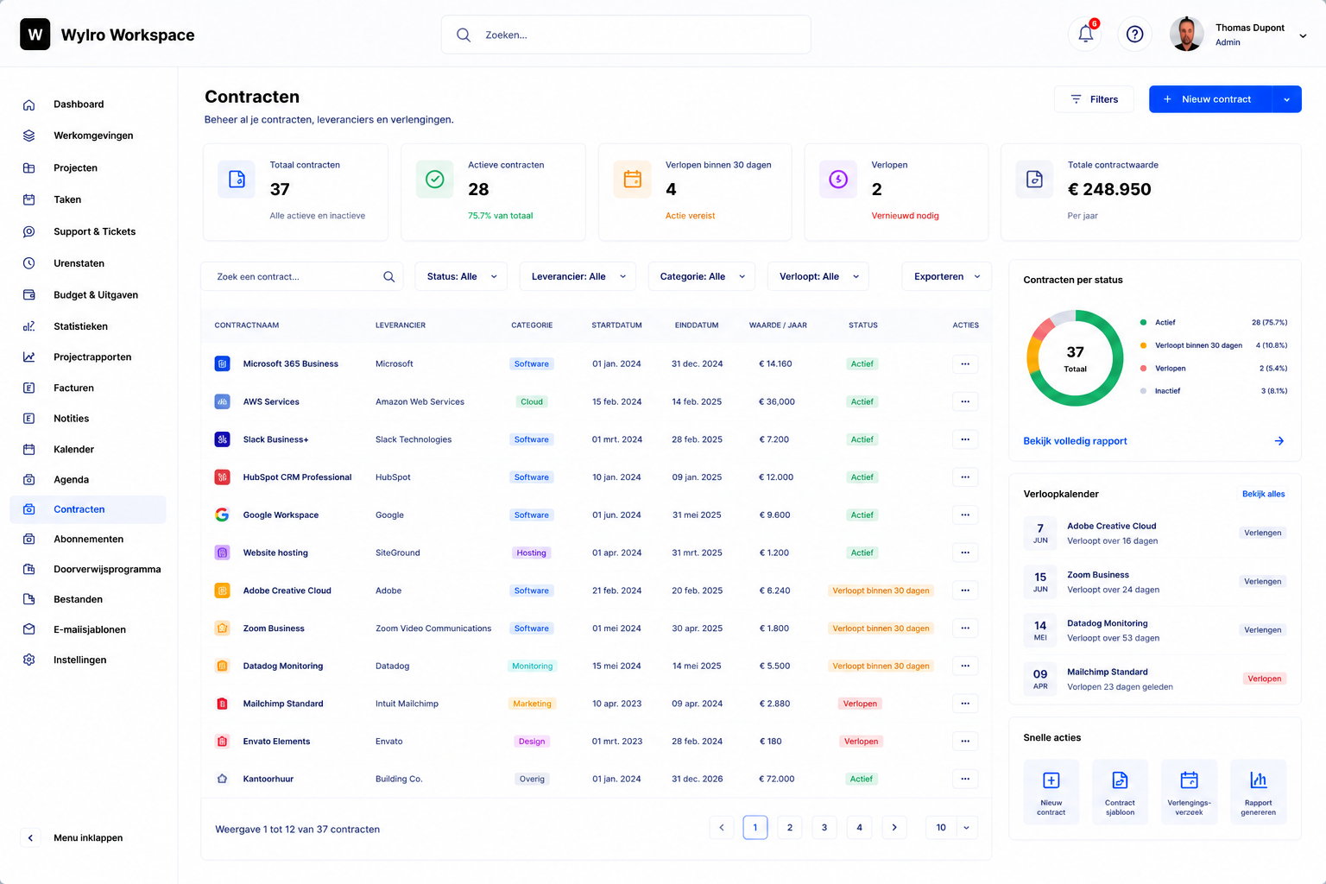Screen dimensions: 1326x884
Task: Open actions menu for Kantoorhuur row
Action: (965, 779)
